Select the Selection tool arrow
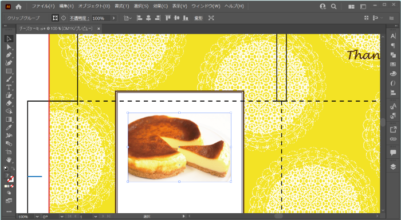The image size is (401, 220). [x=9, y=39]
